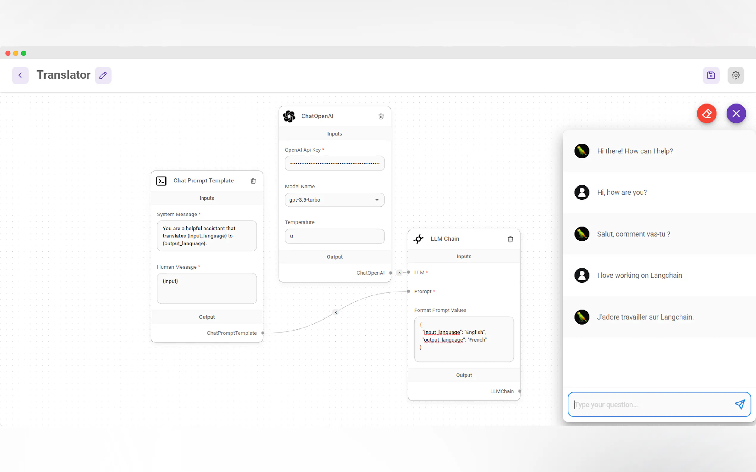
Task: Close chat panel with the purple X button
Action: (x=736, y=113)
